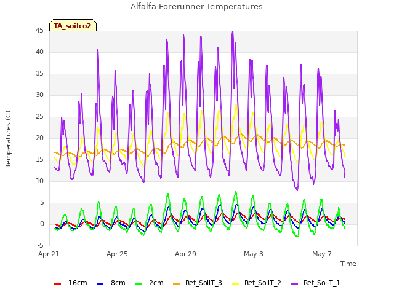Image resolution: width=394 pixels, height=295 pixels.
Task: Click the 45 y-axis tick label
Action: pos(39,31)
